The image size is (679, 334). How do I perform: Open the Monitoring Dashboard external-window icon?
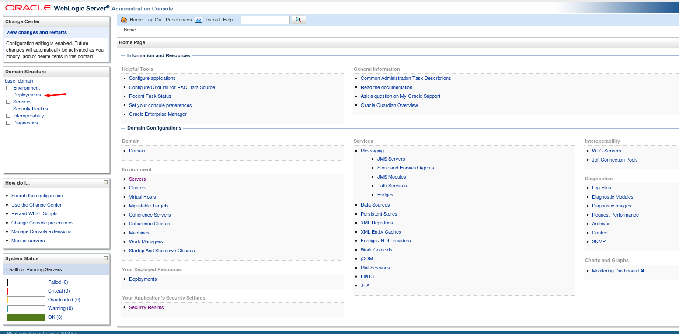[x=642, y=270]
